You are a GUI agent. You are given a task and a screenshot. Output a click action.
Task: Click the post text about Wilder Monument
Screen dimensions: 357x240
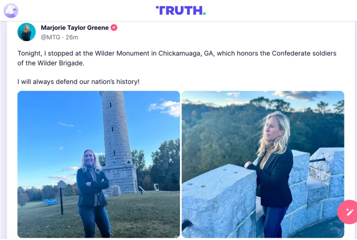click(x=177, y=58)
